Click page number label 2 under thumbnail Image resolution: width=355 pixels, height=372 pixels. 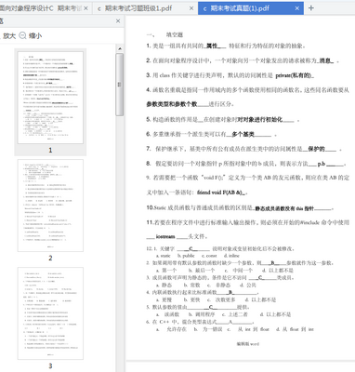tap(50, 258)
